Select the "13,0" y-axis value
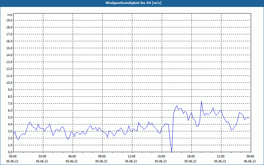 10,62
